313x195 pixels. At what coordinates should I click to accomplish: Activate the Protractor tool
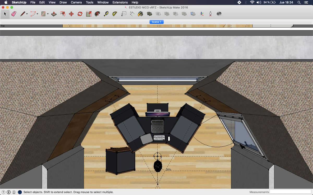[115, 14]
